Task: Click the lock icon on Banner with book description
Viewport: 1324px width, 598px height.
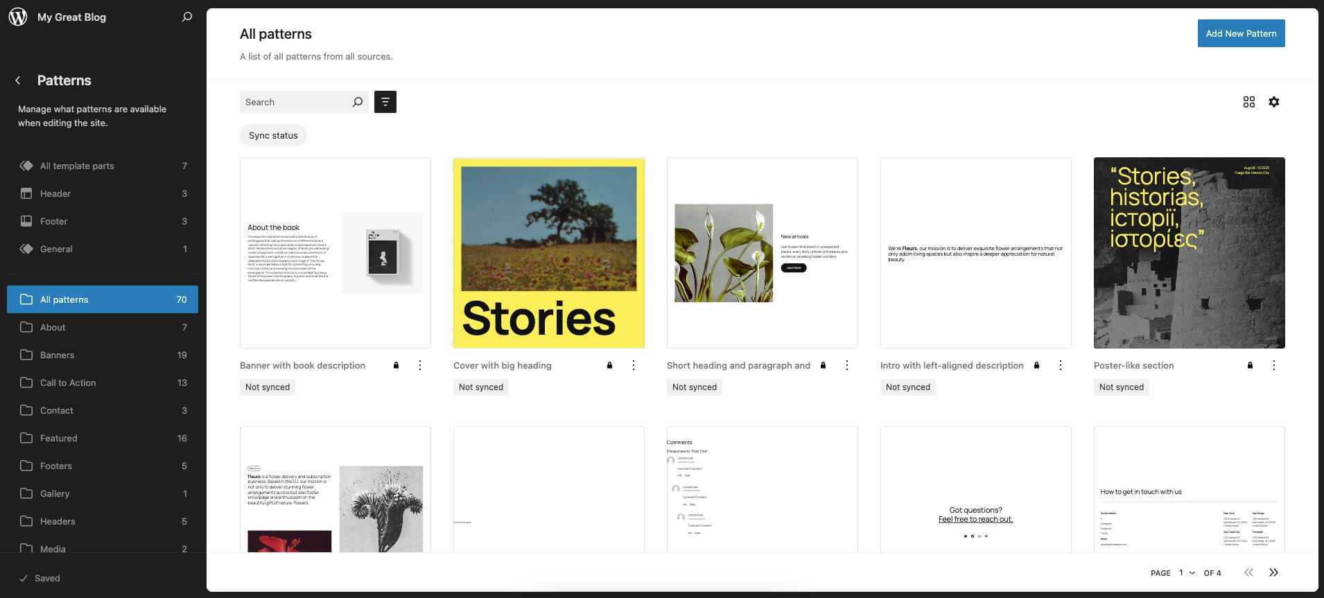Action: [x=397, y=365]
